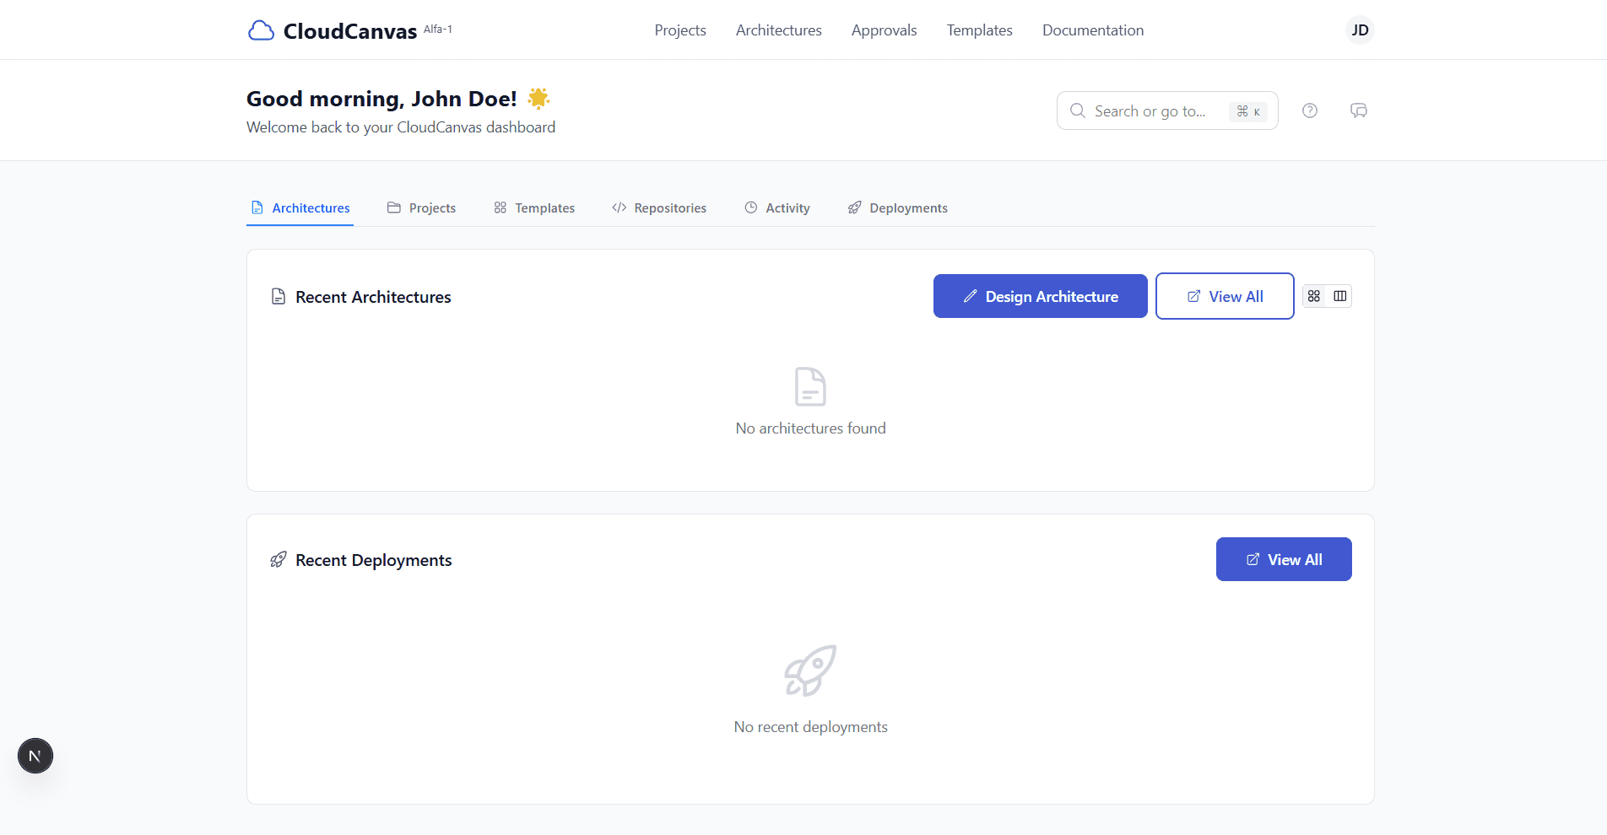Click the ⌘K keyboard shortcut badge
The image size is (1607, 835).
click(1247, 110)
